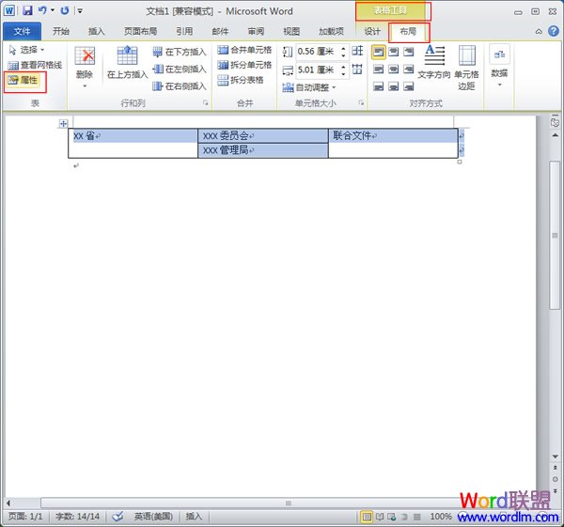Viewport: 564px width, 527px height.
Task: Select the 布局 table tools tab
Action: coord(408,32)
